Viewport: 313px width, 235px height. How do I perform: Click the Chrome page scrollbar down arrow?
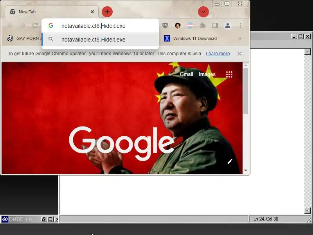point(246,170)
